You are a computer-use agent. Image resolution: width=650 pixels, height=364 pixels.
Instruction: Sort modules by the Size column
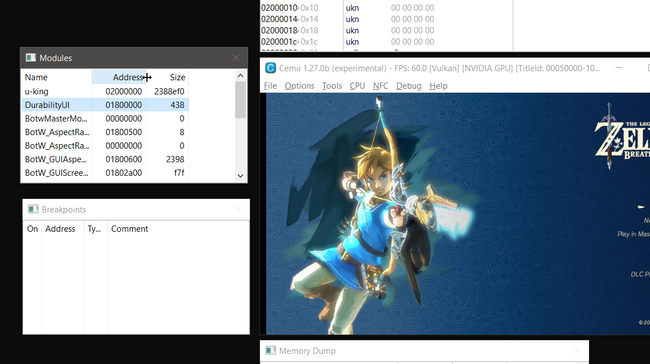tap(177, 77)
